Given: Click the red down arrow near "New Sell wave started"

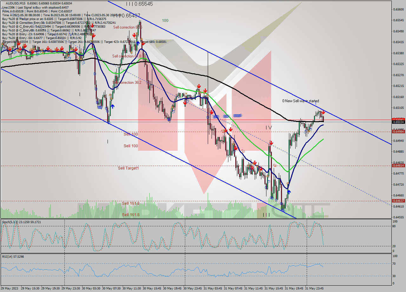Looking at the screenshot, I should (323, 112).
